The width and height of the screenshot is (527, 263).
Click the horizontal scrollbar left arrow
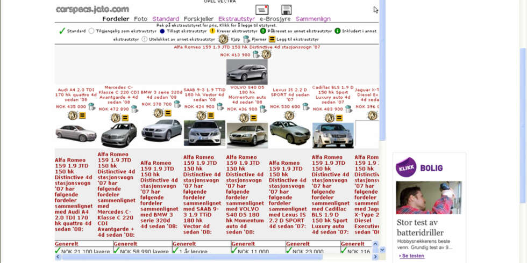(58, 257)
